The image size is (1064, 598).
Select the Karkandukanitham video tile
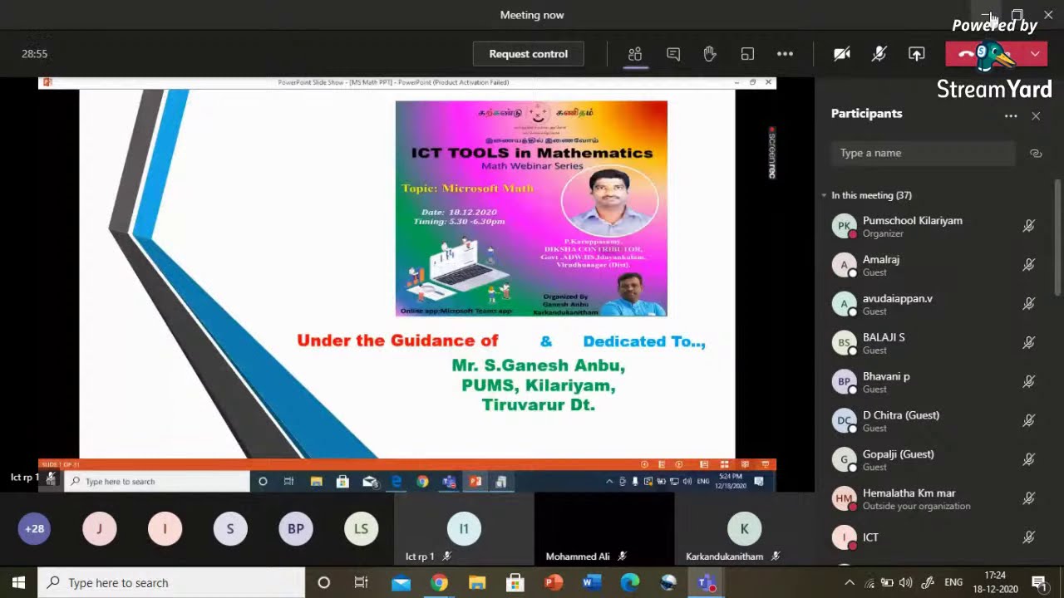[744, 529]
